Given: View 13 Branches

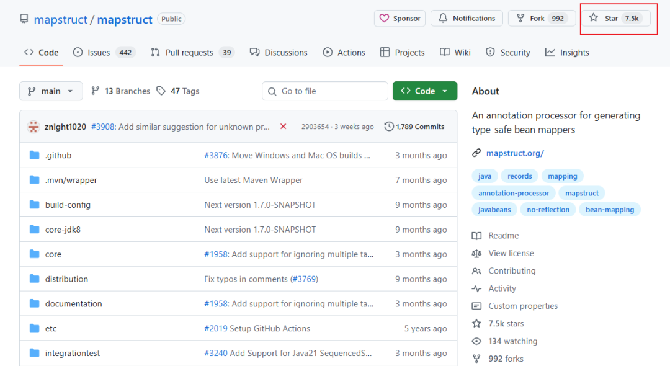Looking at the screenshot, I should (120, 91).
